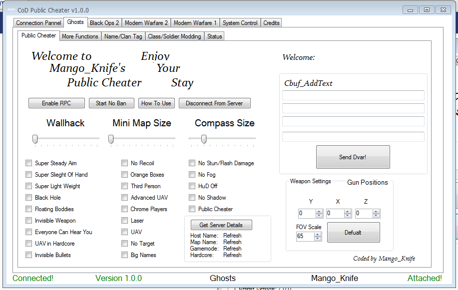Check Super Light Weight option
458x290 pixels.
tap(28, 186)
